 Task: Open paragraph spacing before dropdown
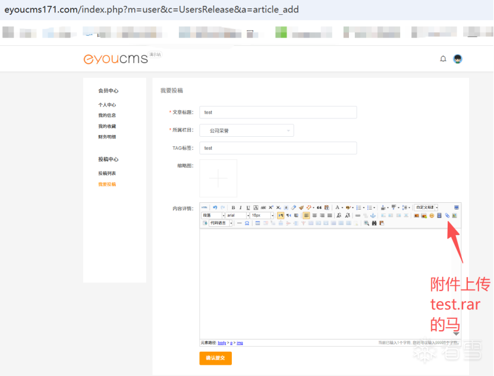[388, 208]
